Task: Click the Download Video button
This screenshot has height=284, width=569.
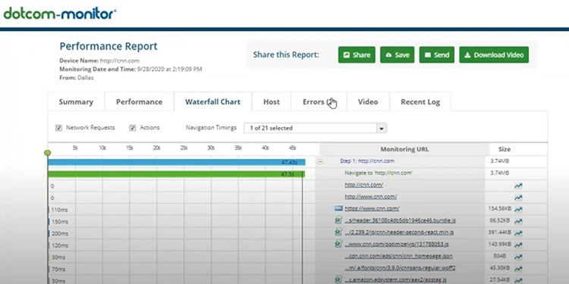Action: (494, 55)
